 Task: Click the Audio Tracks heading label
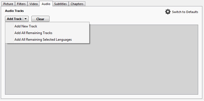pyautogui.click(x=14, y=11)
